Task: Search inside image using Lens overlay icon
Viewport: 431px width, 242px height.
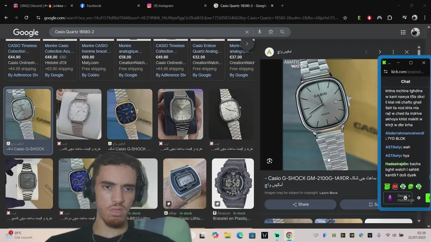Action: coord(269,161)
